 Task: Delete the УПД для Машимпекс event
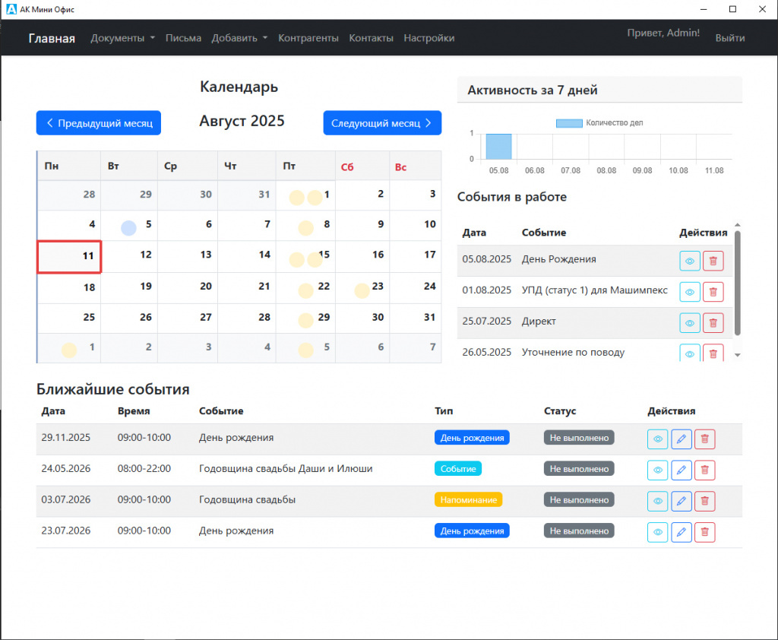(x=713, y=292)
